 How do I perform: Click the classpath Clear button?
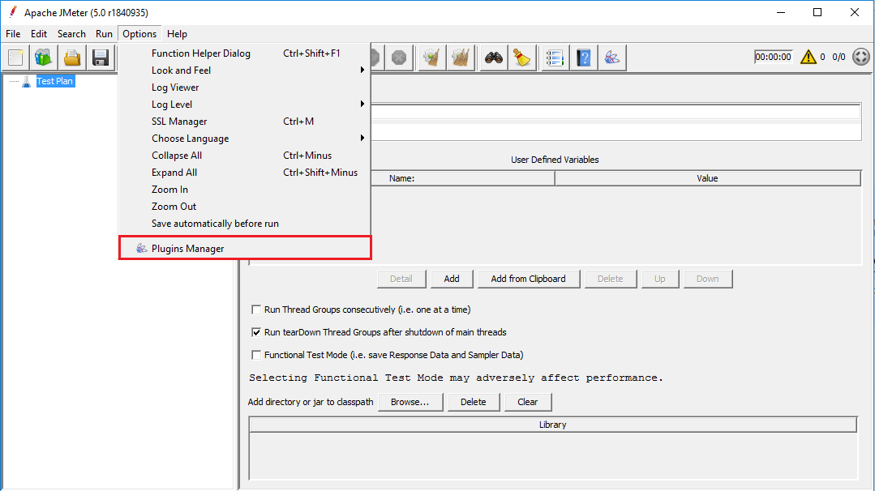click(x=527, y=402)
